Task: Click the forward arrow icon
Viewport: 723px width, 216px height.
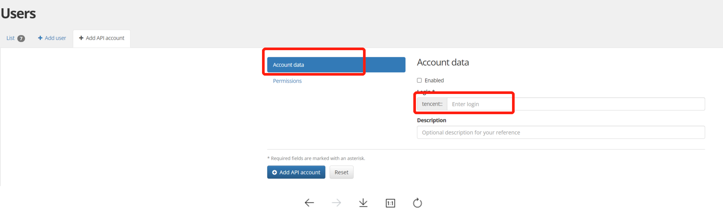Action: pos(336,203)
